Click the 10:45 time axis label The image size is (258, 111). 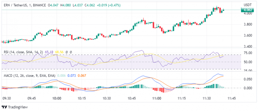point(132,98)
